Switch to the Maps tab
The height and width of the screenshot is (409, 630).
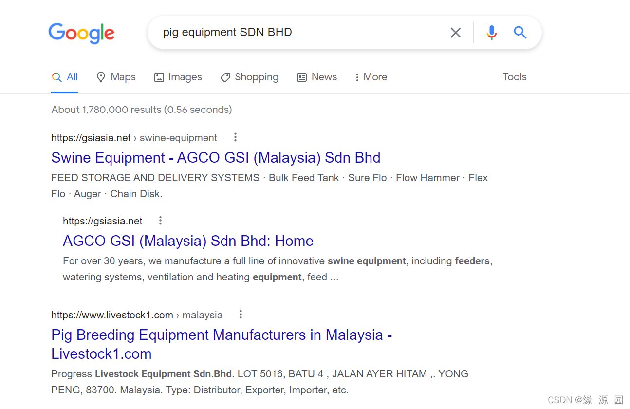[116, 77]
